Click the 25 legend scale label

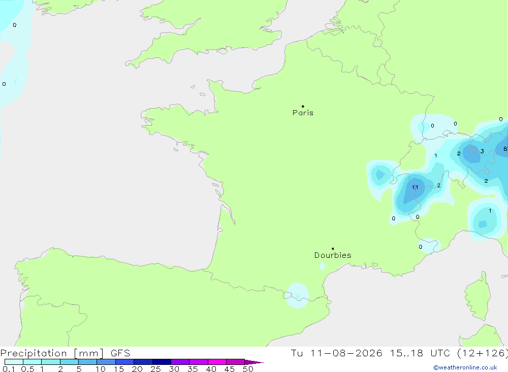coord(156,369)
